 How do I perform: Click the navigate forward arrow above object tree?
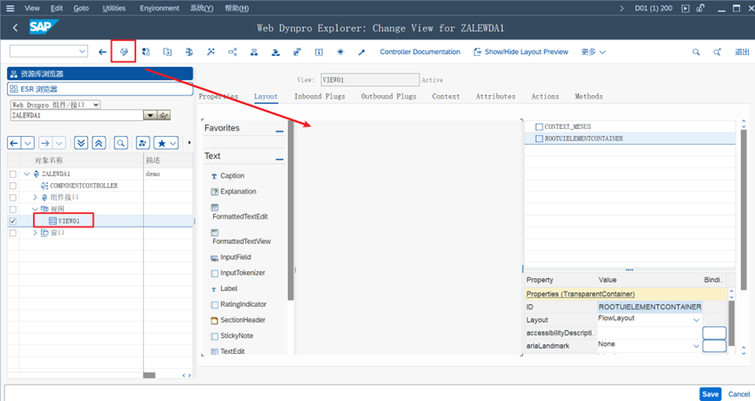pyautogui.click(x=45, y=143)
